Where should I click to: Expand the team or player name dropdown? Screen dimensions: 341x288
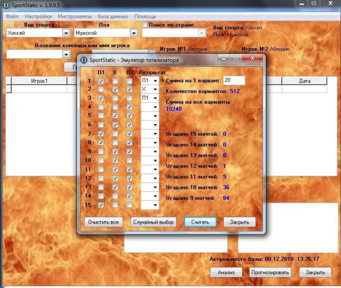click(x=66, y=54)
